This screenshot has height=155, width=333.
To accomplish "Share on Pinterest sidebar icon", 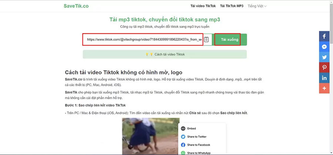I will click(324, 68).
